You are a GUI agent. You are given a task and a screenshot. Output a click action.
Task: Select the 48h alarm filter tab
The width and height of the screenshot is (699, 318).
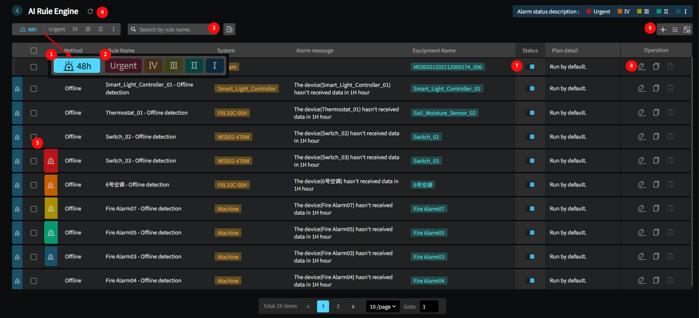coord(28,29)
